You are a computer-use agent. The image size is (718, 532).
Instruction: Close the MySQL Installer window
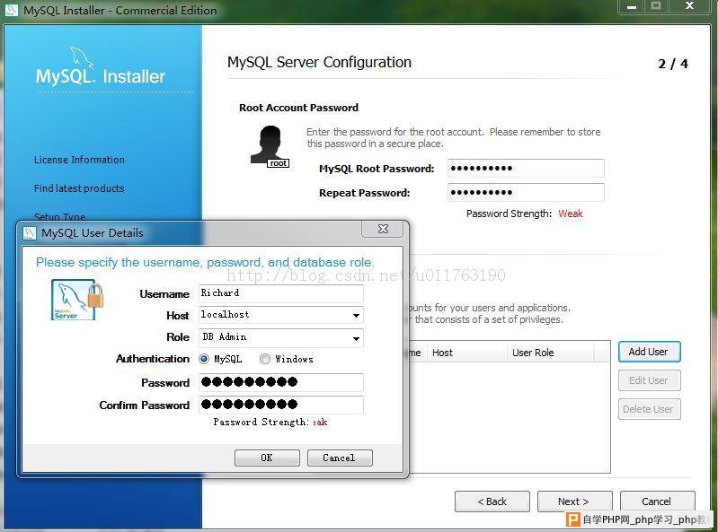click(690, 6)
